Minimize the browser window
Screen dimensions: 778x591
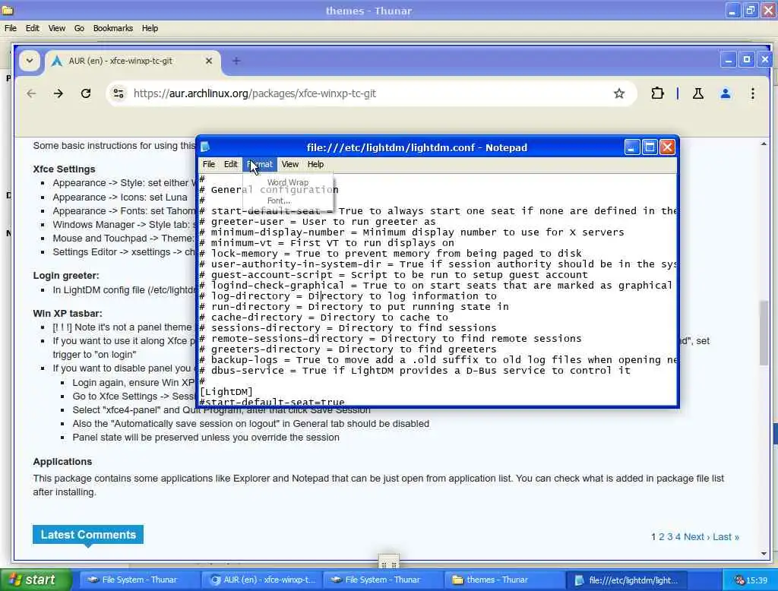coord(729,59)
